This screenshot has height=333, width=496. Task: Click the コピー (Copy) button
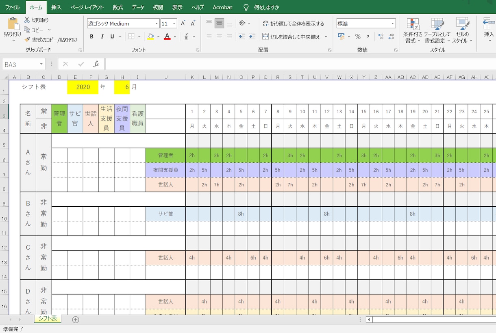[34, 30]
